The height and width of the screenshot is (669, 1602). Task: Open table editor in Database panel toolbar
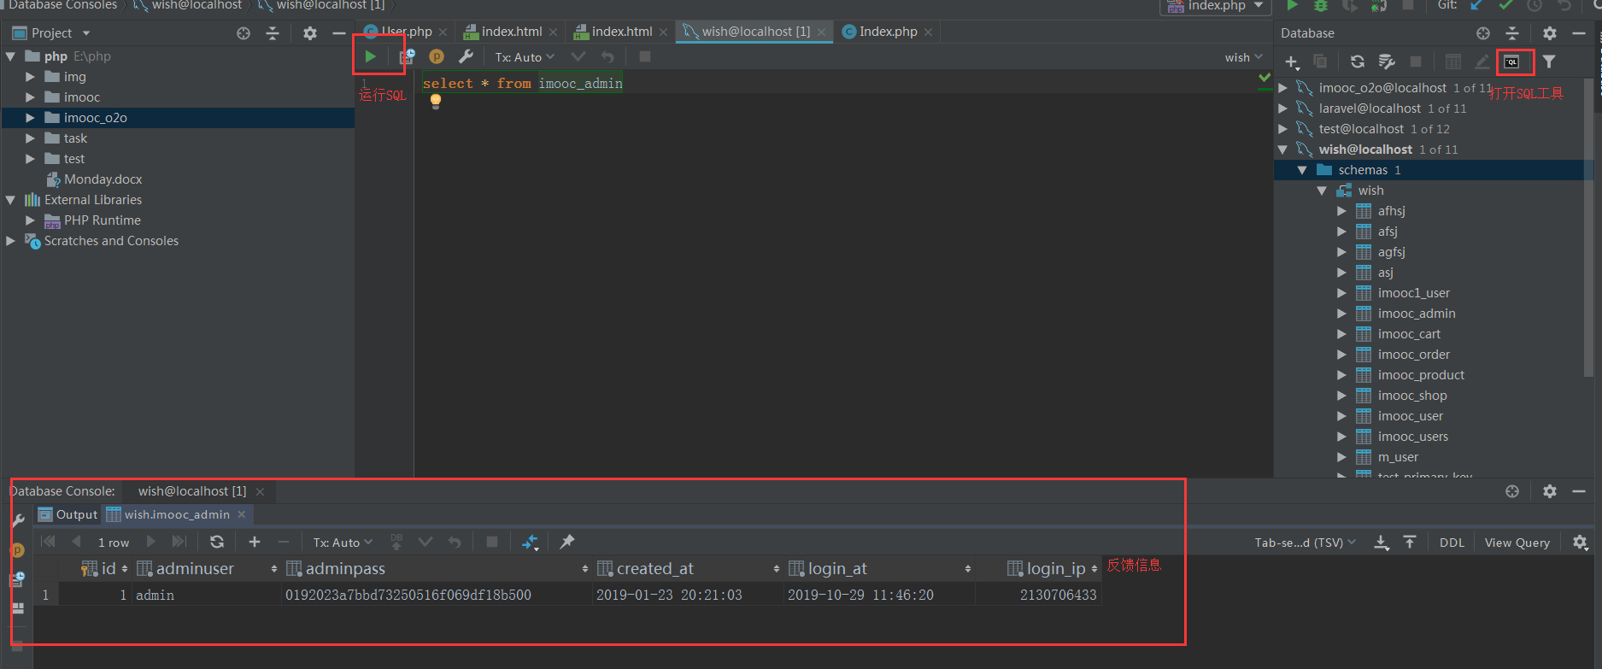(1453, 62)
